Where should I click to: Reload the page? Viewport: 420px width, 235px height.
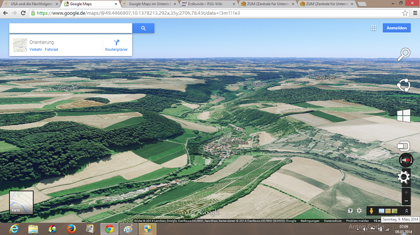pyautogui.click(x=23, y=13)
